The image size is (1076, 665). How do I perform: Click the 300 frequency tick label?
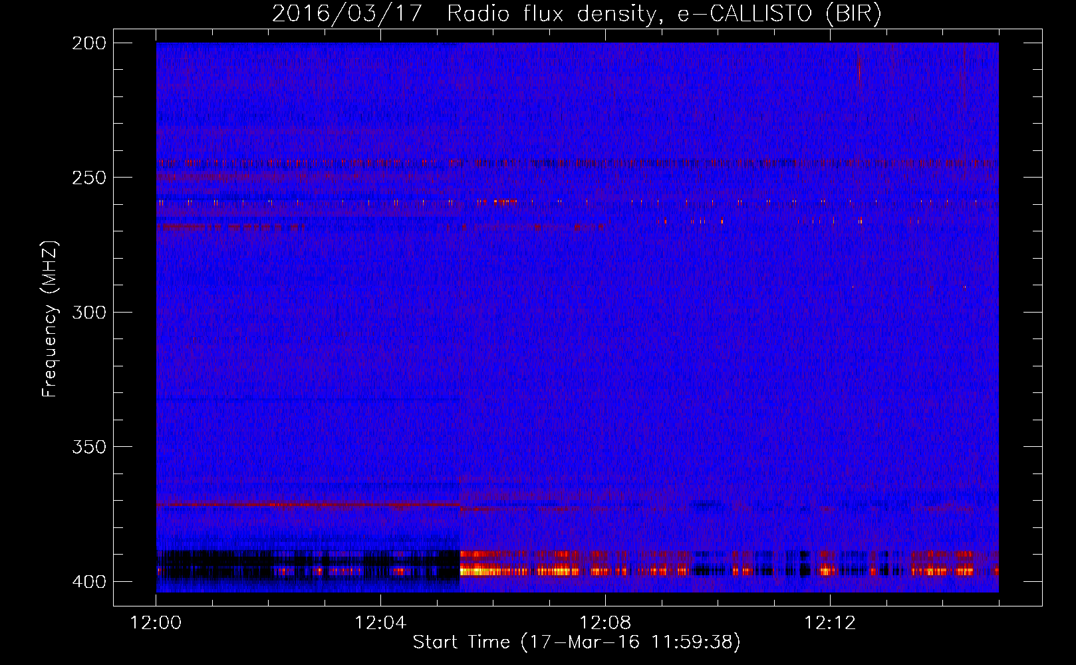[89, 312]
